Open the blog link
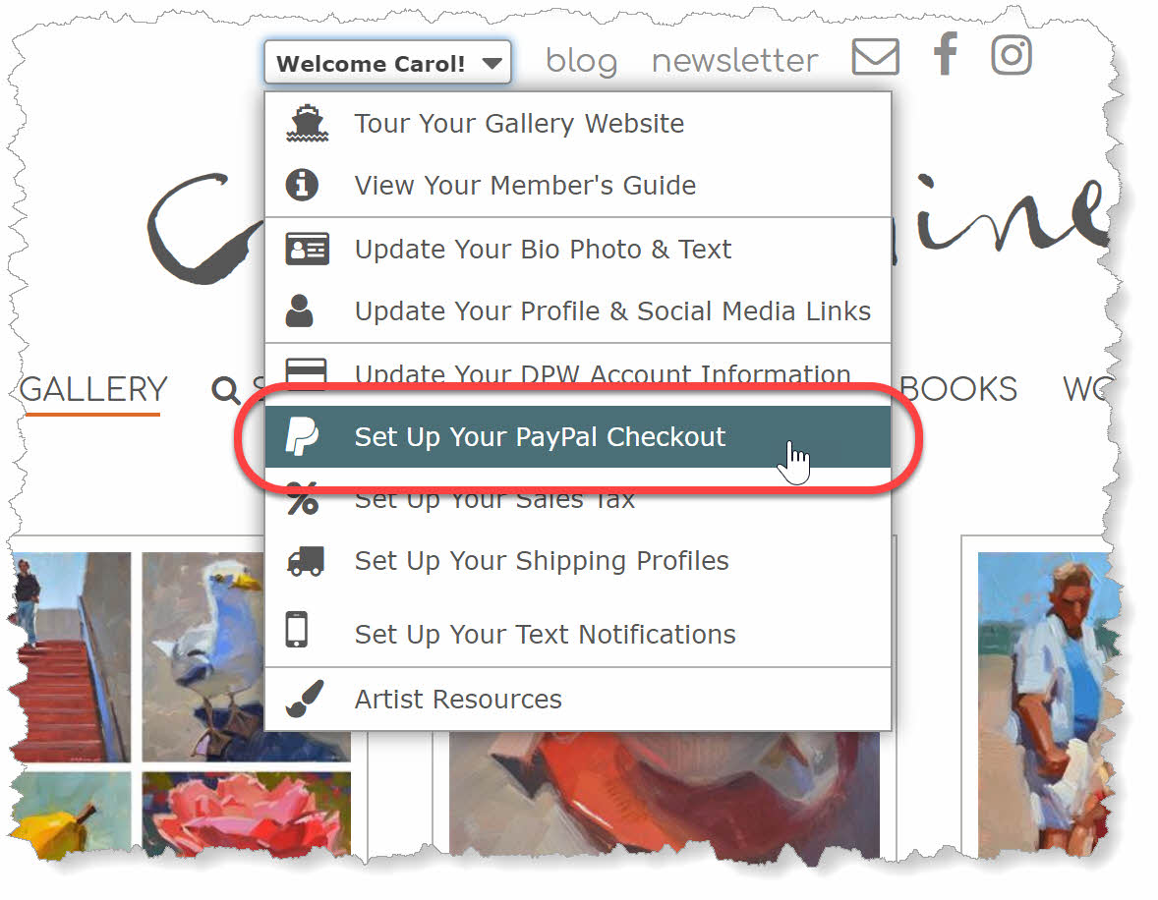Viewport: 1158px width, 900px height. 581,61
